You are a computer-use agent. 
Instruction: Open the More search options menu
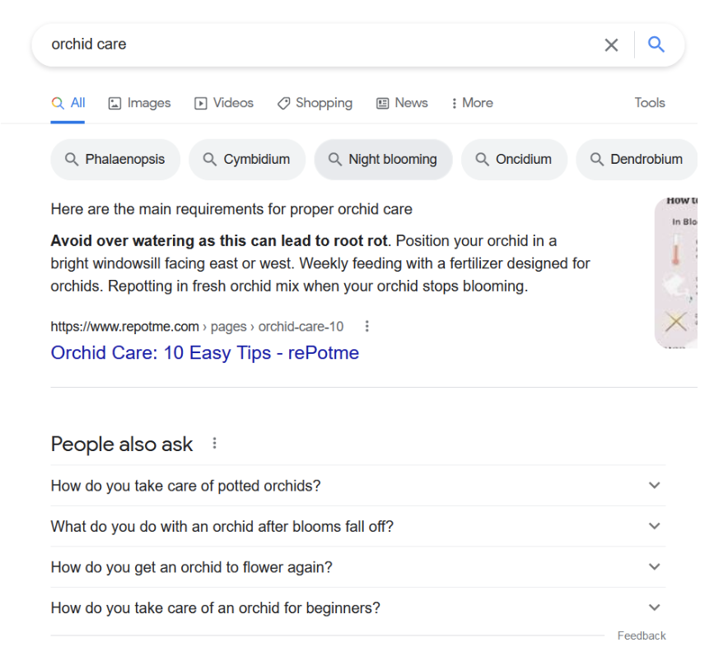[472, 103]
